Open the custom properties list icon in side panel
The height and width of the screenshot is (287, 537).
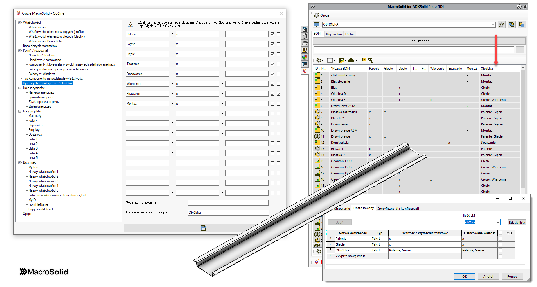click(x=305, y=64)
